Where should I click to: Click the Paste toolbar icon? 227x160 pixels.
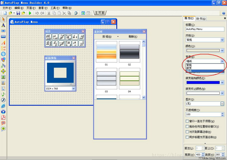pos(59,13)
